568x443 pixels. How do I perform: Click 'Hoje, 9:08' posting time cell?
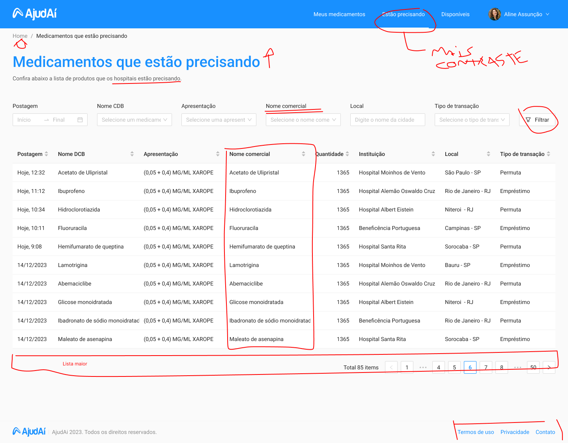pyautogui.click(x=30, y=247)
